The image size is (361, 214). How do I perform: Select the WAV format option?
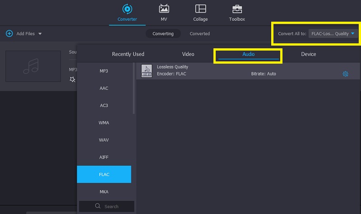[x=104, y=140]
